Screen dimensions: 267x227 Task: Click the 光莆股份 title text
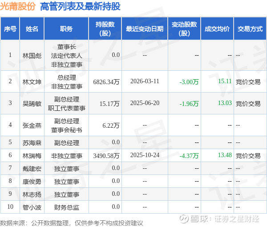[x=18, y=7]
